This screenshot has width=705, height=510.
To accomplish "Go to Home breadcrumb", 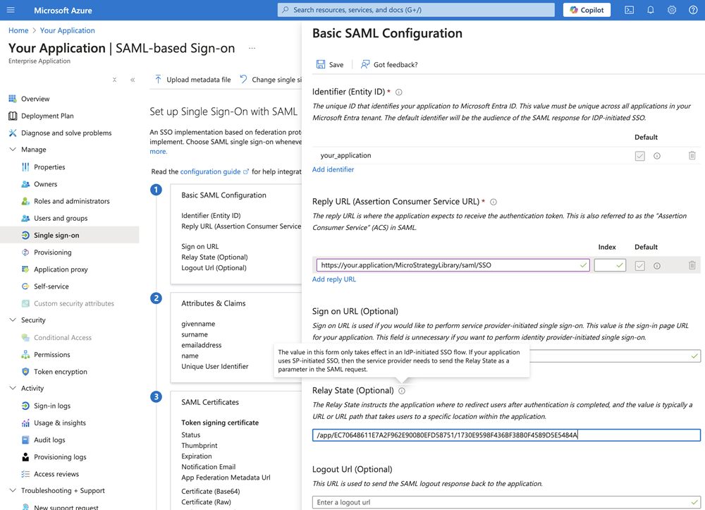I will click(18, 30).
